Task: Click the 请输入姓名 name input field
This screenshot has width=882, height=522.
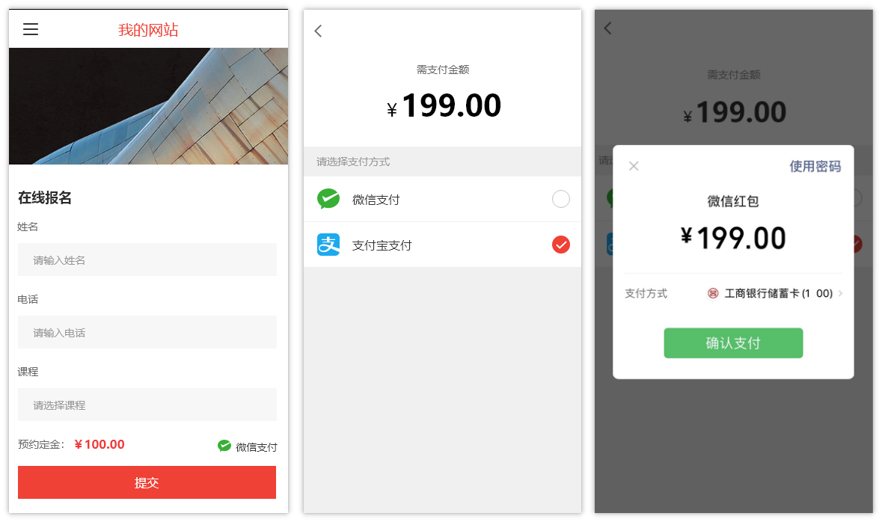Action: tap(147, 260)
